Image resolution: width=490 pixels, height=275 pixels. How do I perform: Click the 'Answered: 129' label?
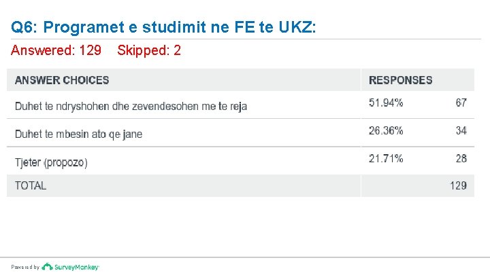56,50
